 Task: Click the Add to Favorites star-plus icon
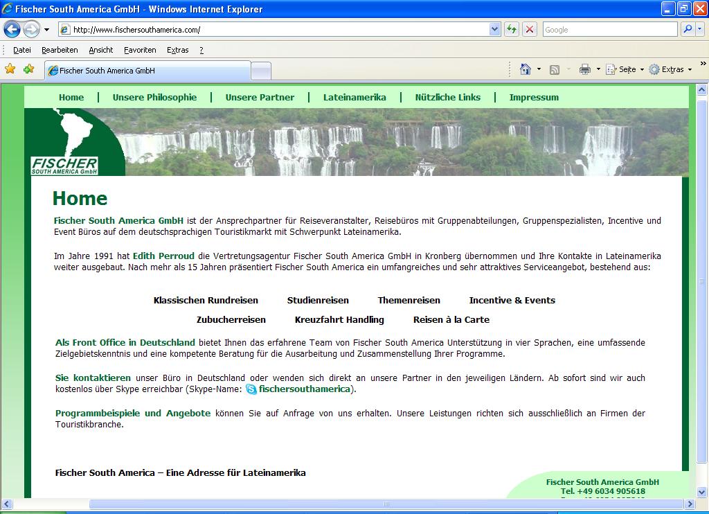coord(29,69)
